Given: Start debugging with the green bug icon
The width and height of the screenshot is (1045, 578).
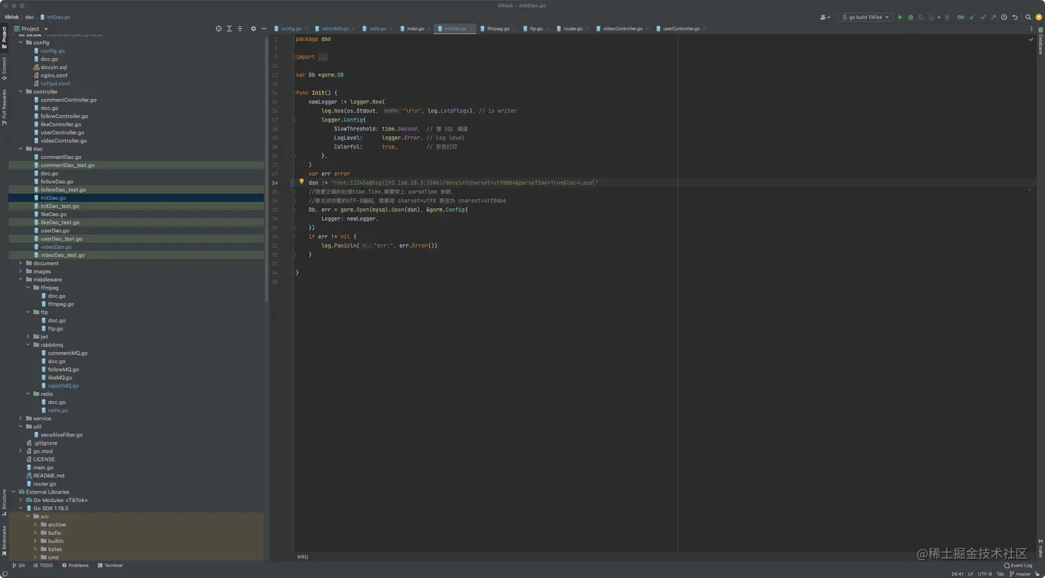Looking at the screenshot, I should 910,17.
